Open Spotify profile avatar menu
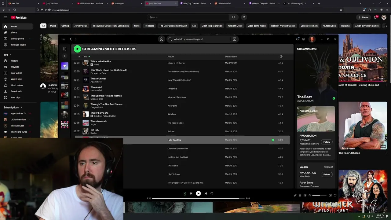Screen dimensions: 391x220 [x=312, y=39]
